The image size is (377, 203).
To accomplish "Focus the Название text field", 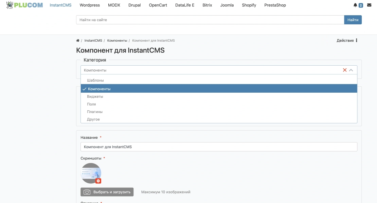I will (219, 147).
